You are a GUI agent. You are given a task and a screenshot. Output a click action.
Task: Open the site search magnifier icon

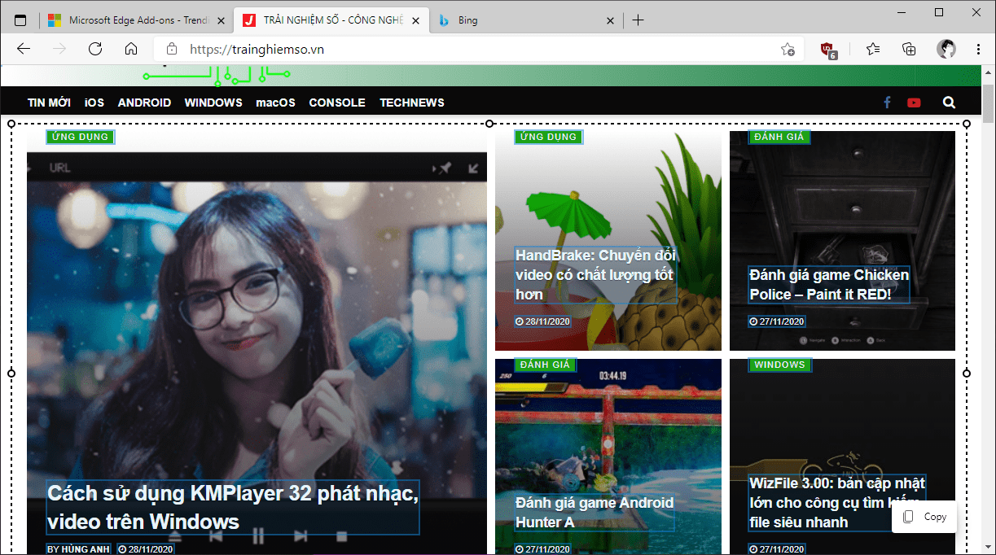pos(949,103)
